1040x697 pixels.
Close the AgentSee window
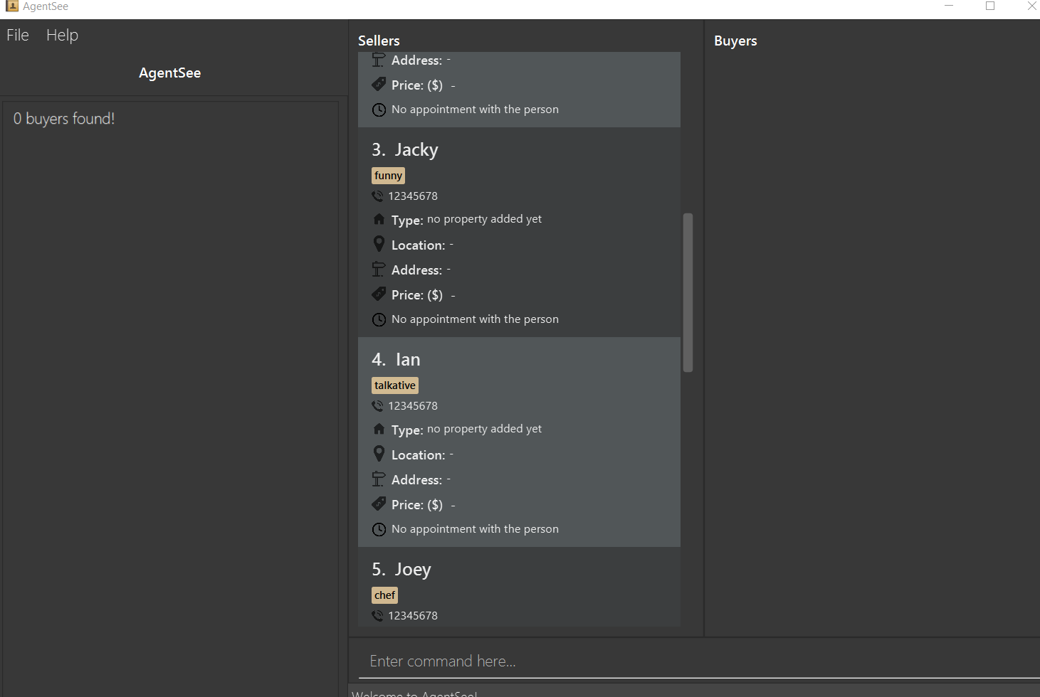pos(1031,6)
